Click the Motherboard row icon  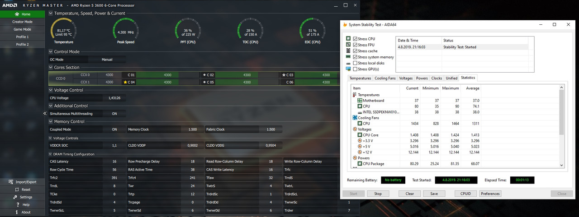pyautogui.click(x=360, y=101)
